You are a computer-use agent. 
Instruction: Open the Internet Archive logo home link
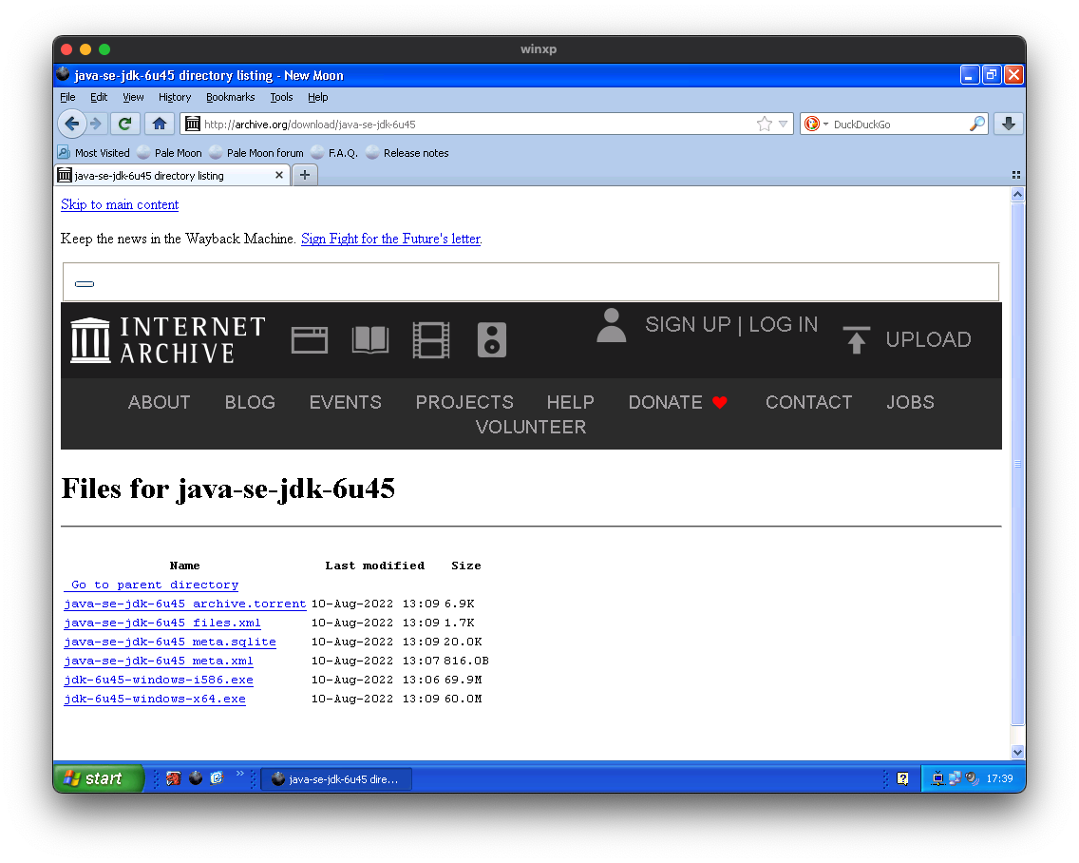click(168, 339)
